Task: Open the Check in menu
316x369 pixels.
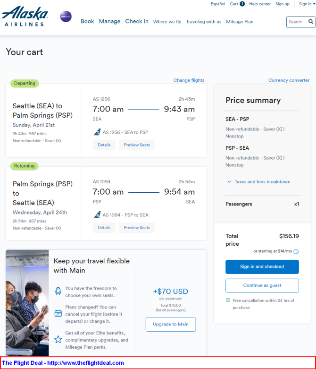Action: pos(137,21)
